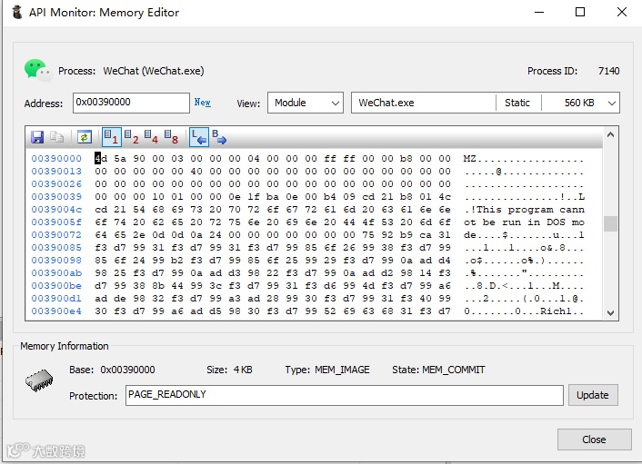Click the 560 KB size text

pos(579,103)
